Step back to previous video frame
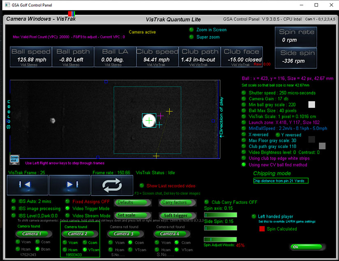Screen dimensions: 339x261 pyautogui.click(x=28, y=185)
